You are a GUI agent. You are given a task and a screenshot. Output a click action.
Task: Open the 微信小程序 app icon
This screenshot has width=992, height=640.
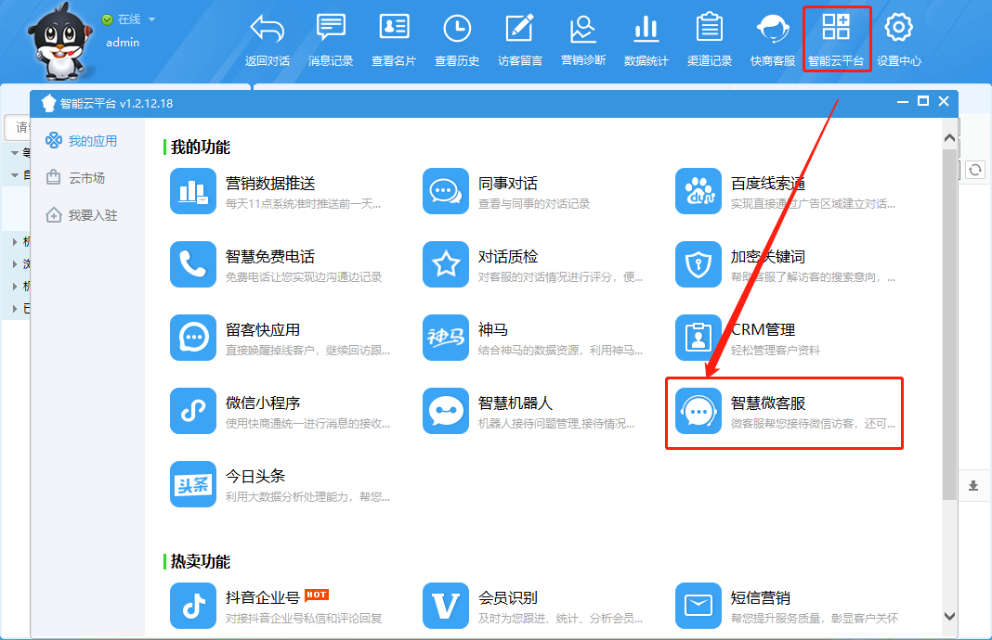click(193, 412)
